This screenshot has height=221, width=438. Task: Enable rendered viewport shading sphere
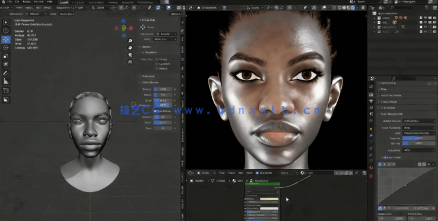353,8
